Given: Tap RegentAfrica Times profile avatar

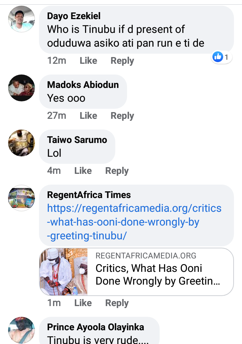Looking at the screenshot, I should pos(21,198).
